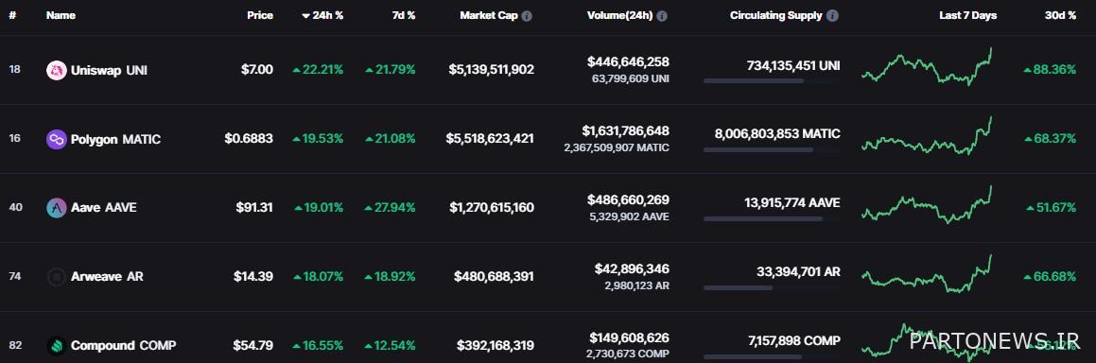
Task: Sort by 30d % column header
Action: 1059,15
